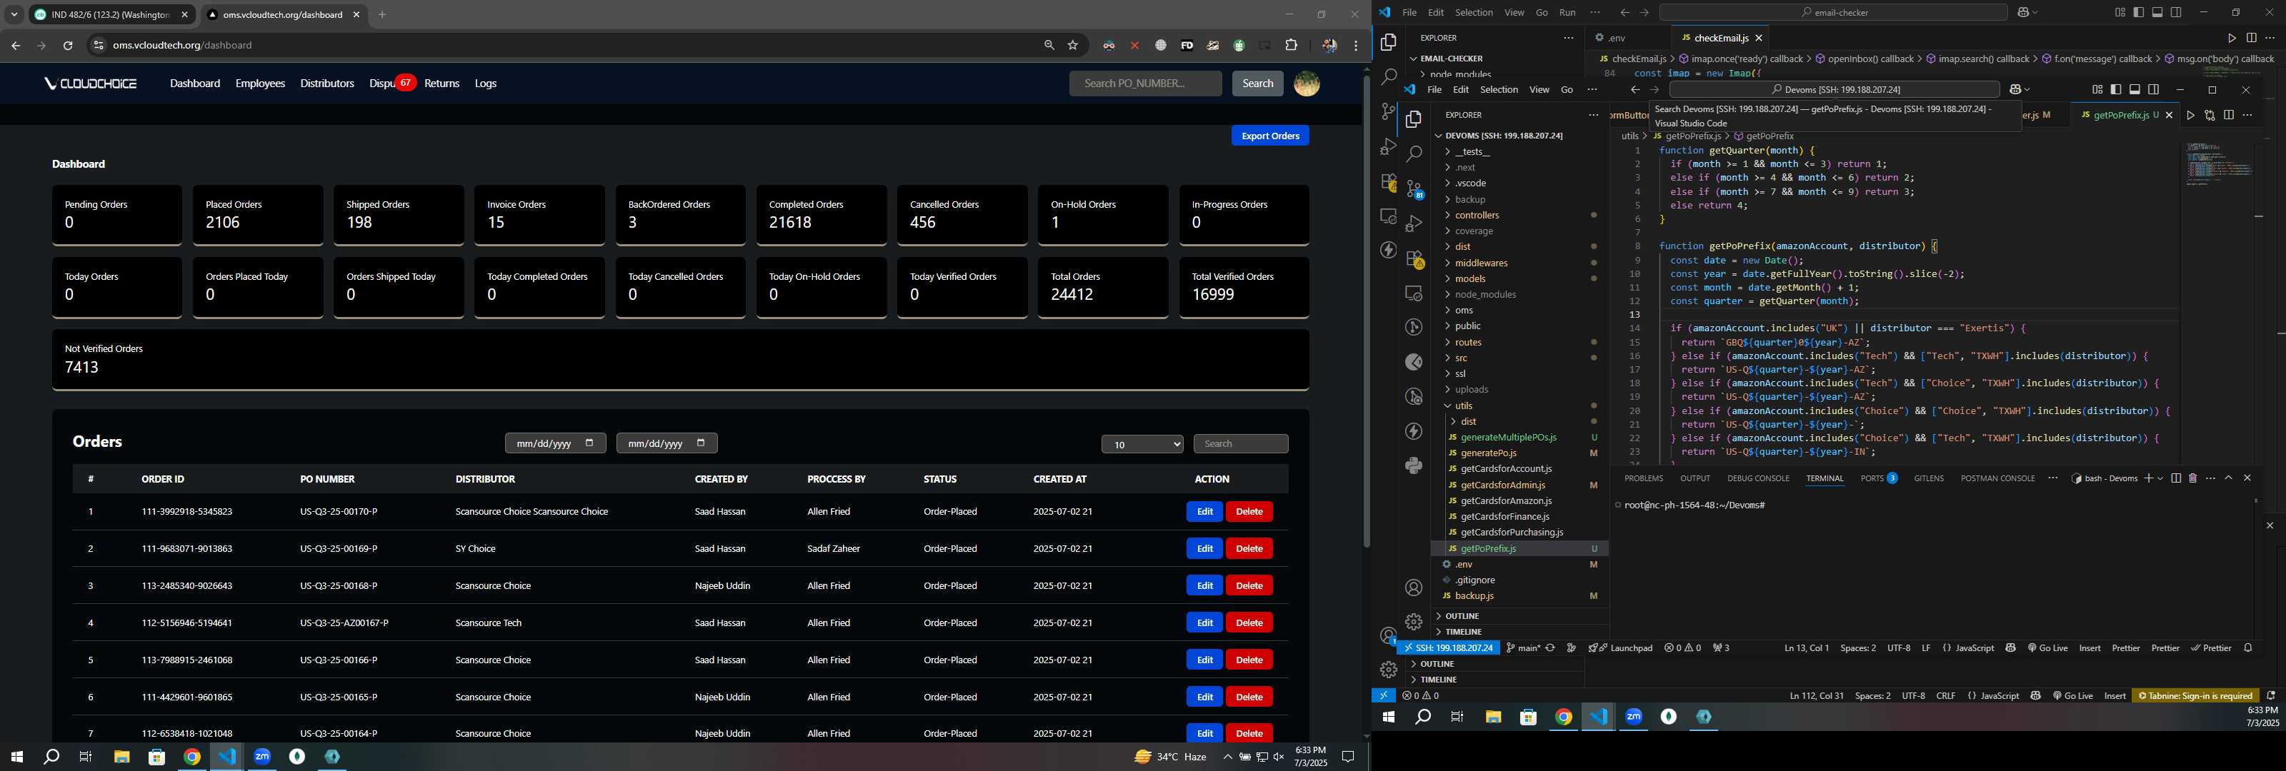Click the muted volume tray icon

(1279, 757)
